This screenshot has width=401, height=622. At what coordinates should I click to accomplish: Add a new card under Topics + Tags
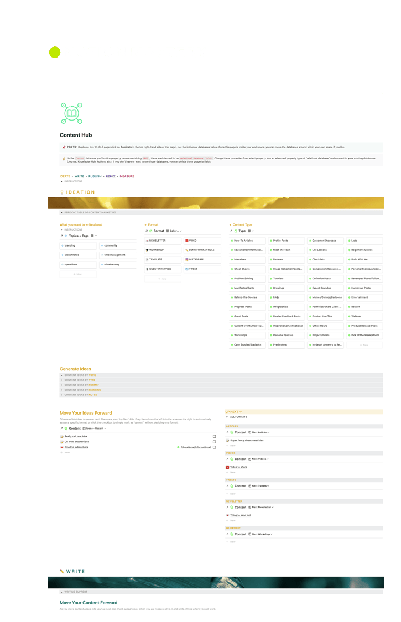coord(78,274)
